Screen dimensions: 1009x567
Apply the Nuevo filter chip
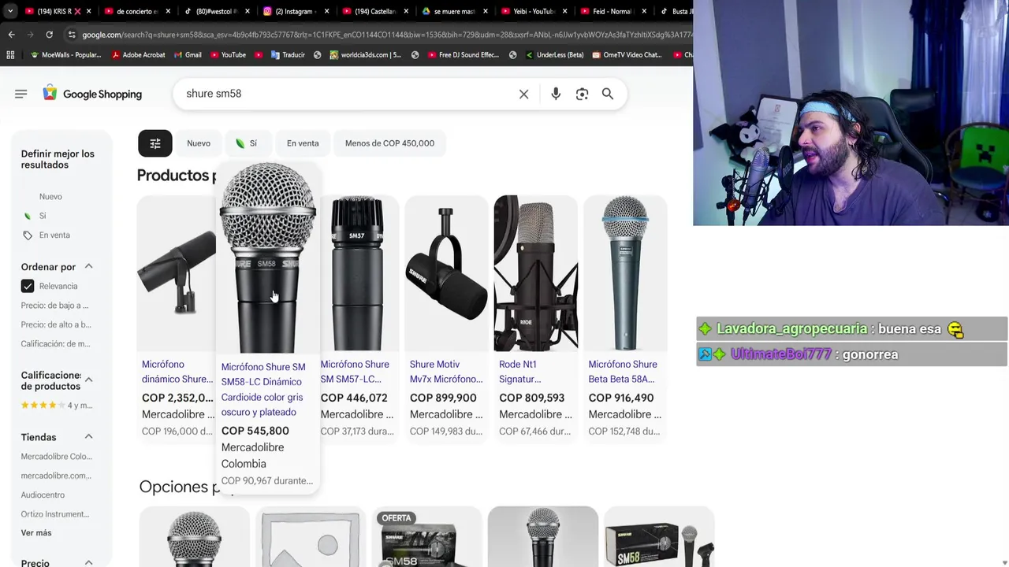pyautogui.click(x=199, y=143)
